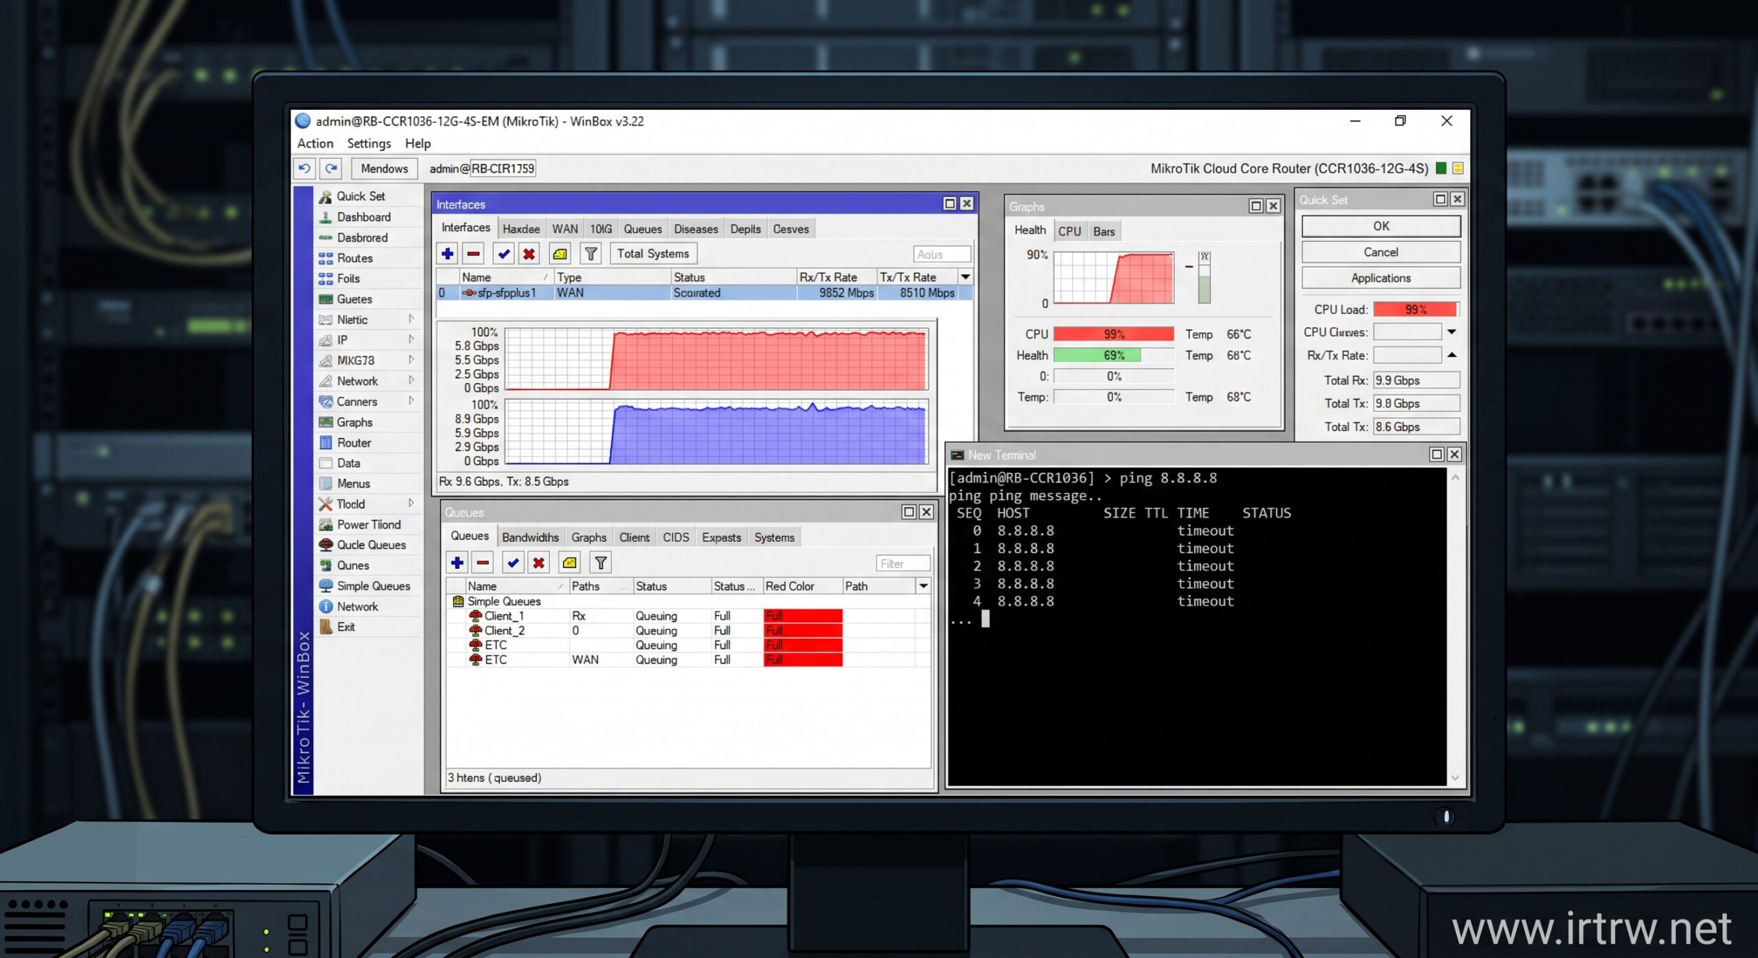Click Cancel in Quick Set
Viewport: 1758px width, 958px height.
click(x=1381, y=253)
